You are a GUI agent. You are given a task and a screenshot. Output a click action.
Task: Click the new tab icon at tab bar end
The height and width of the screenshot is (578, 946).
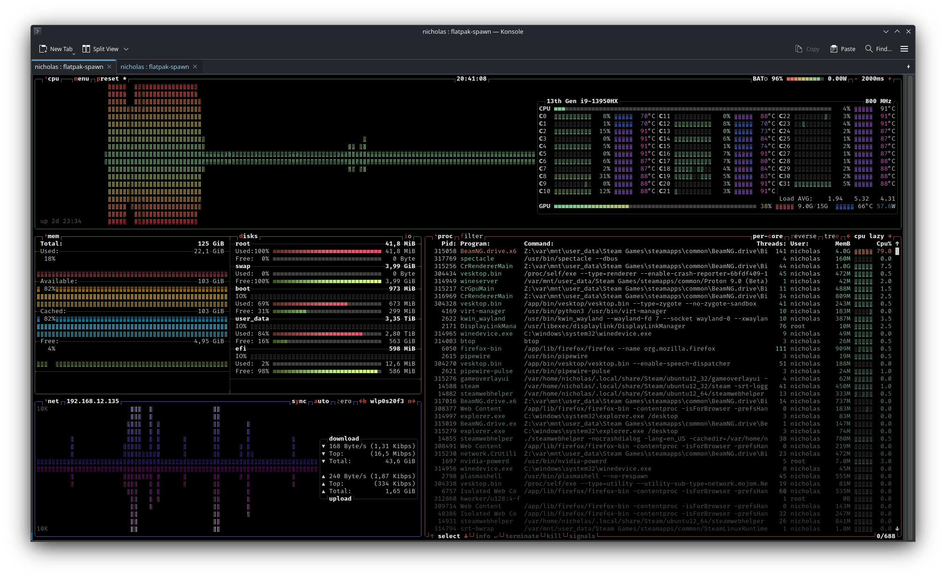(x=908, y=67)
